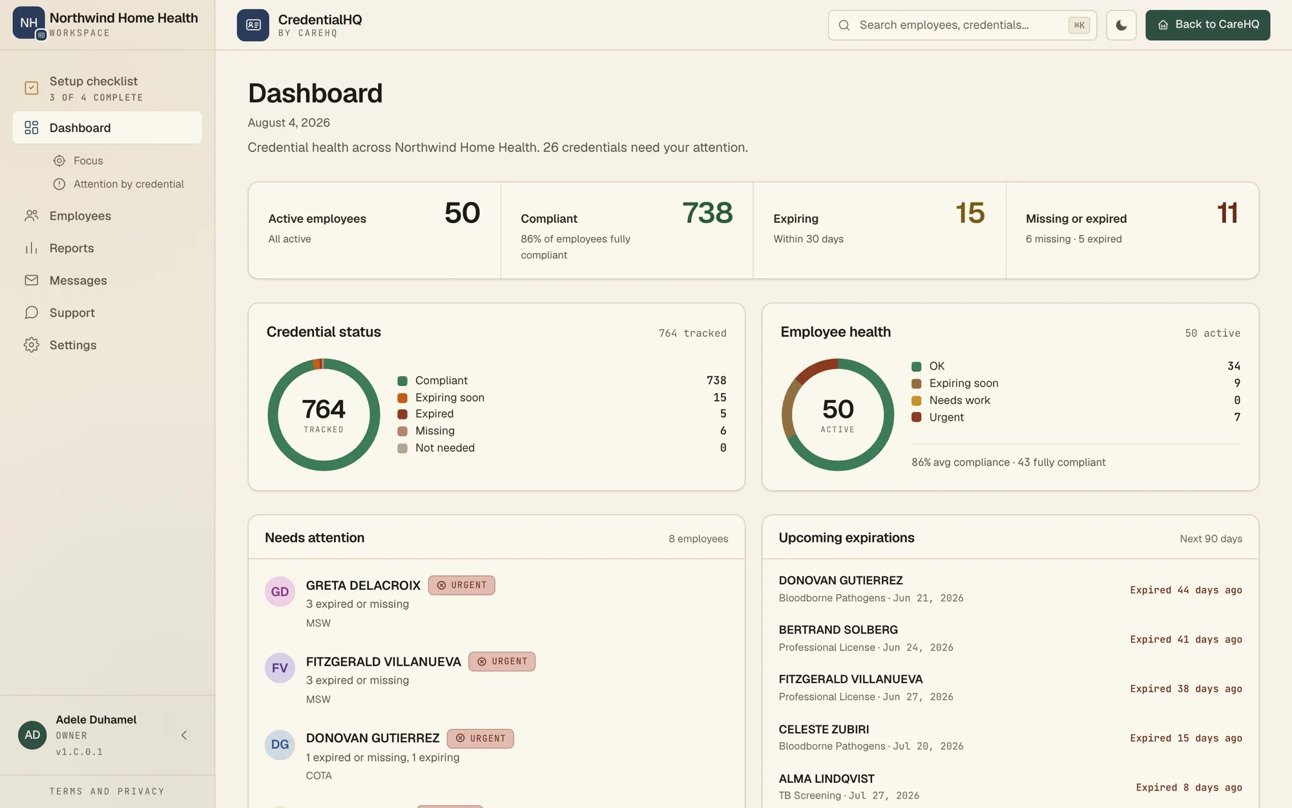Open the Terms and Privacy link
The width and height of the screenshot is (1292, 808).
[107, 791]
